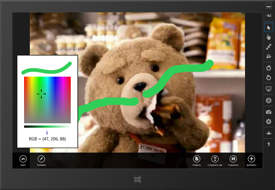
Task: Activate rotation touch mode icon
Action: coord(268,56)
